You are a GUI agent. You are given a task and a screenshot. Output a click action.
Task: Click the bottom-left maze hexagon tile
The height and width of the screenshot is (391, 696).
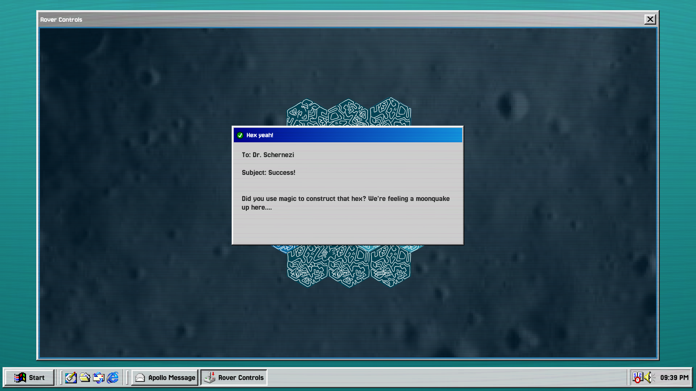pos(307,266)
